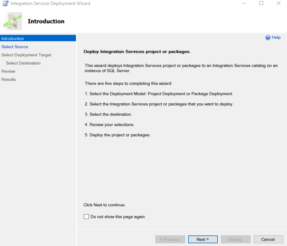Minimize the Deployment Wizard window

(x=244, y=3)
